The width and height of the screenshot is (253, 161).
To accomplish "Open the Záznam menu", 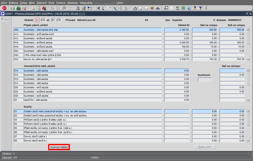I will pos(41,3).
